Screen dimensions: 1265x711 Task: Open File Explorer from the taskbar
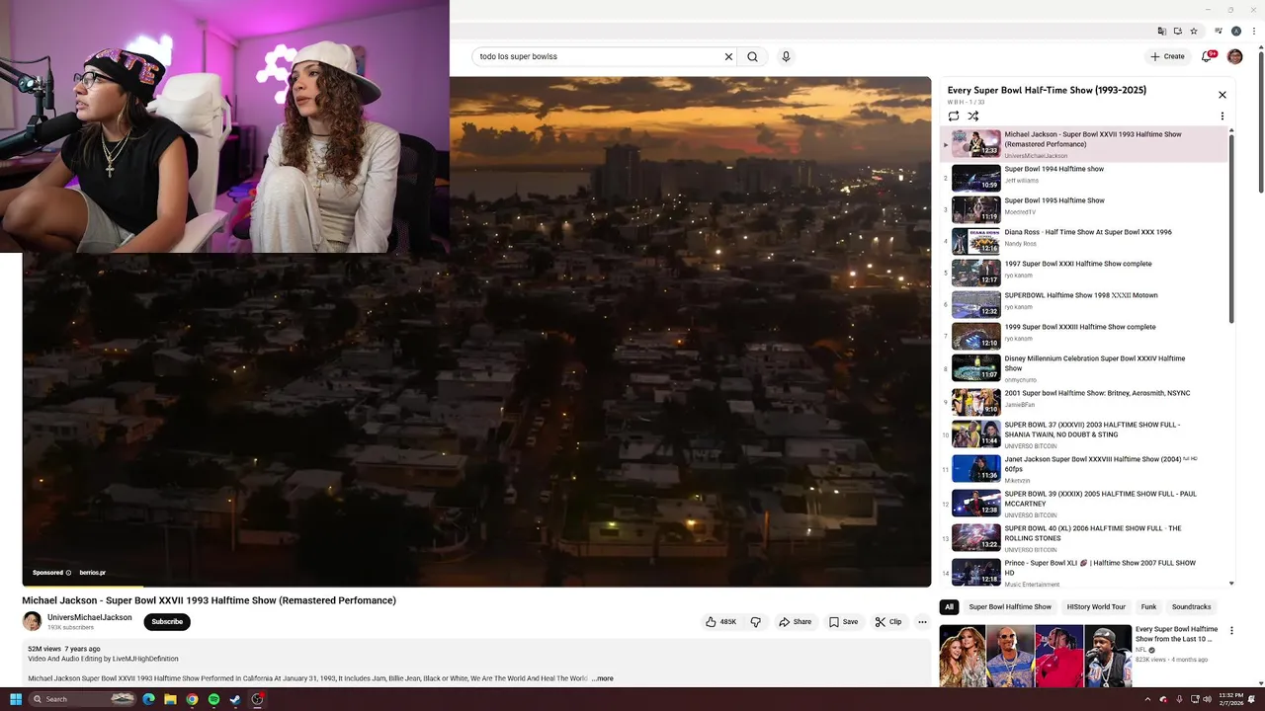coord(170,699)
